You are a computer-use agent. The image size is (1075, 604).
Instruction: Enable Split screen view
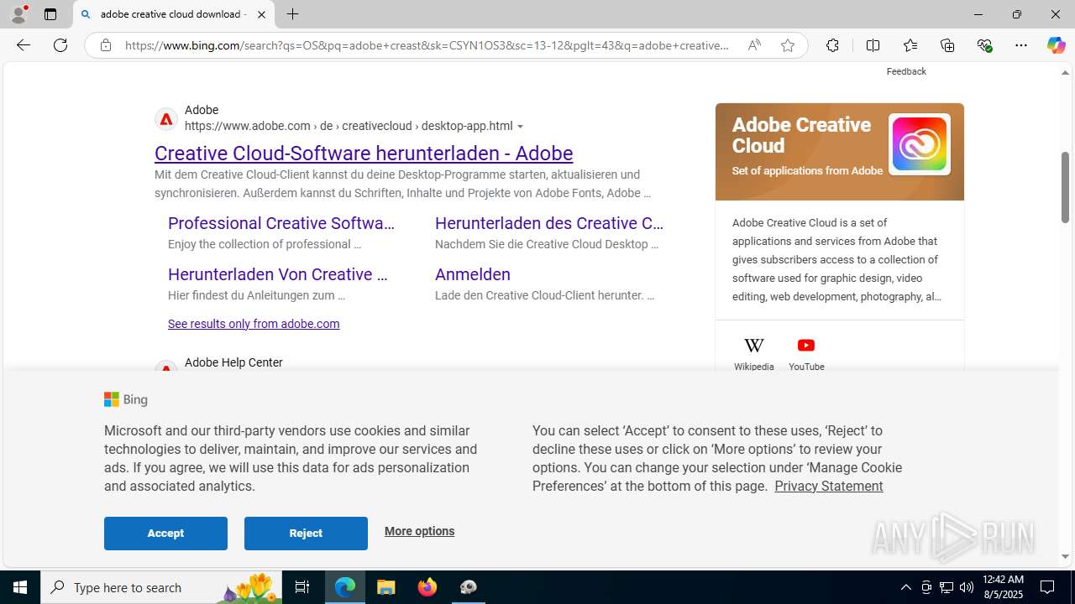873,45
